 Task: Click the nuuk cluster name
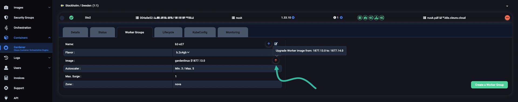click(x=239, y=18)
